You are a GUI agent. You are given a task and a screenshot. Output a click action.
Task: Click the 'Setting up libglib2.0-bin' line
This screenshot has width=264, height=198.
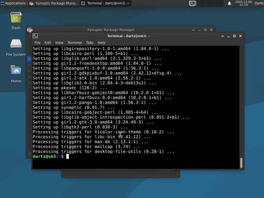pyautogui.click(x=94, y=83)
